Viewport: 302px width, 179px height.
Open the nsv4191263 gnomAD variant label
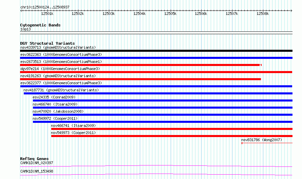(x=58, y=76)
